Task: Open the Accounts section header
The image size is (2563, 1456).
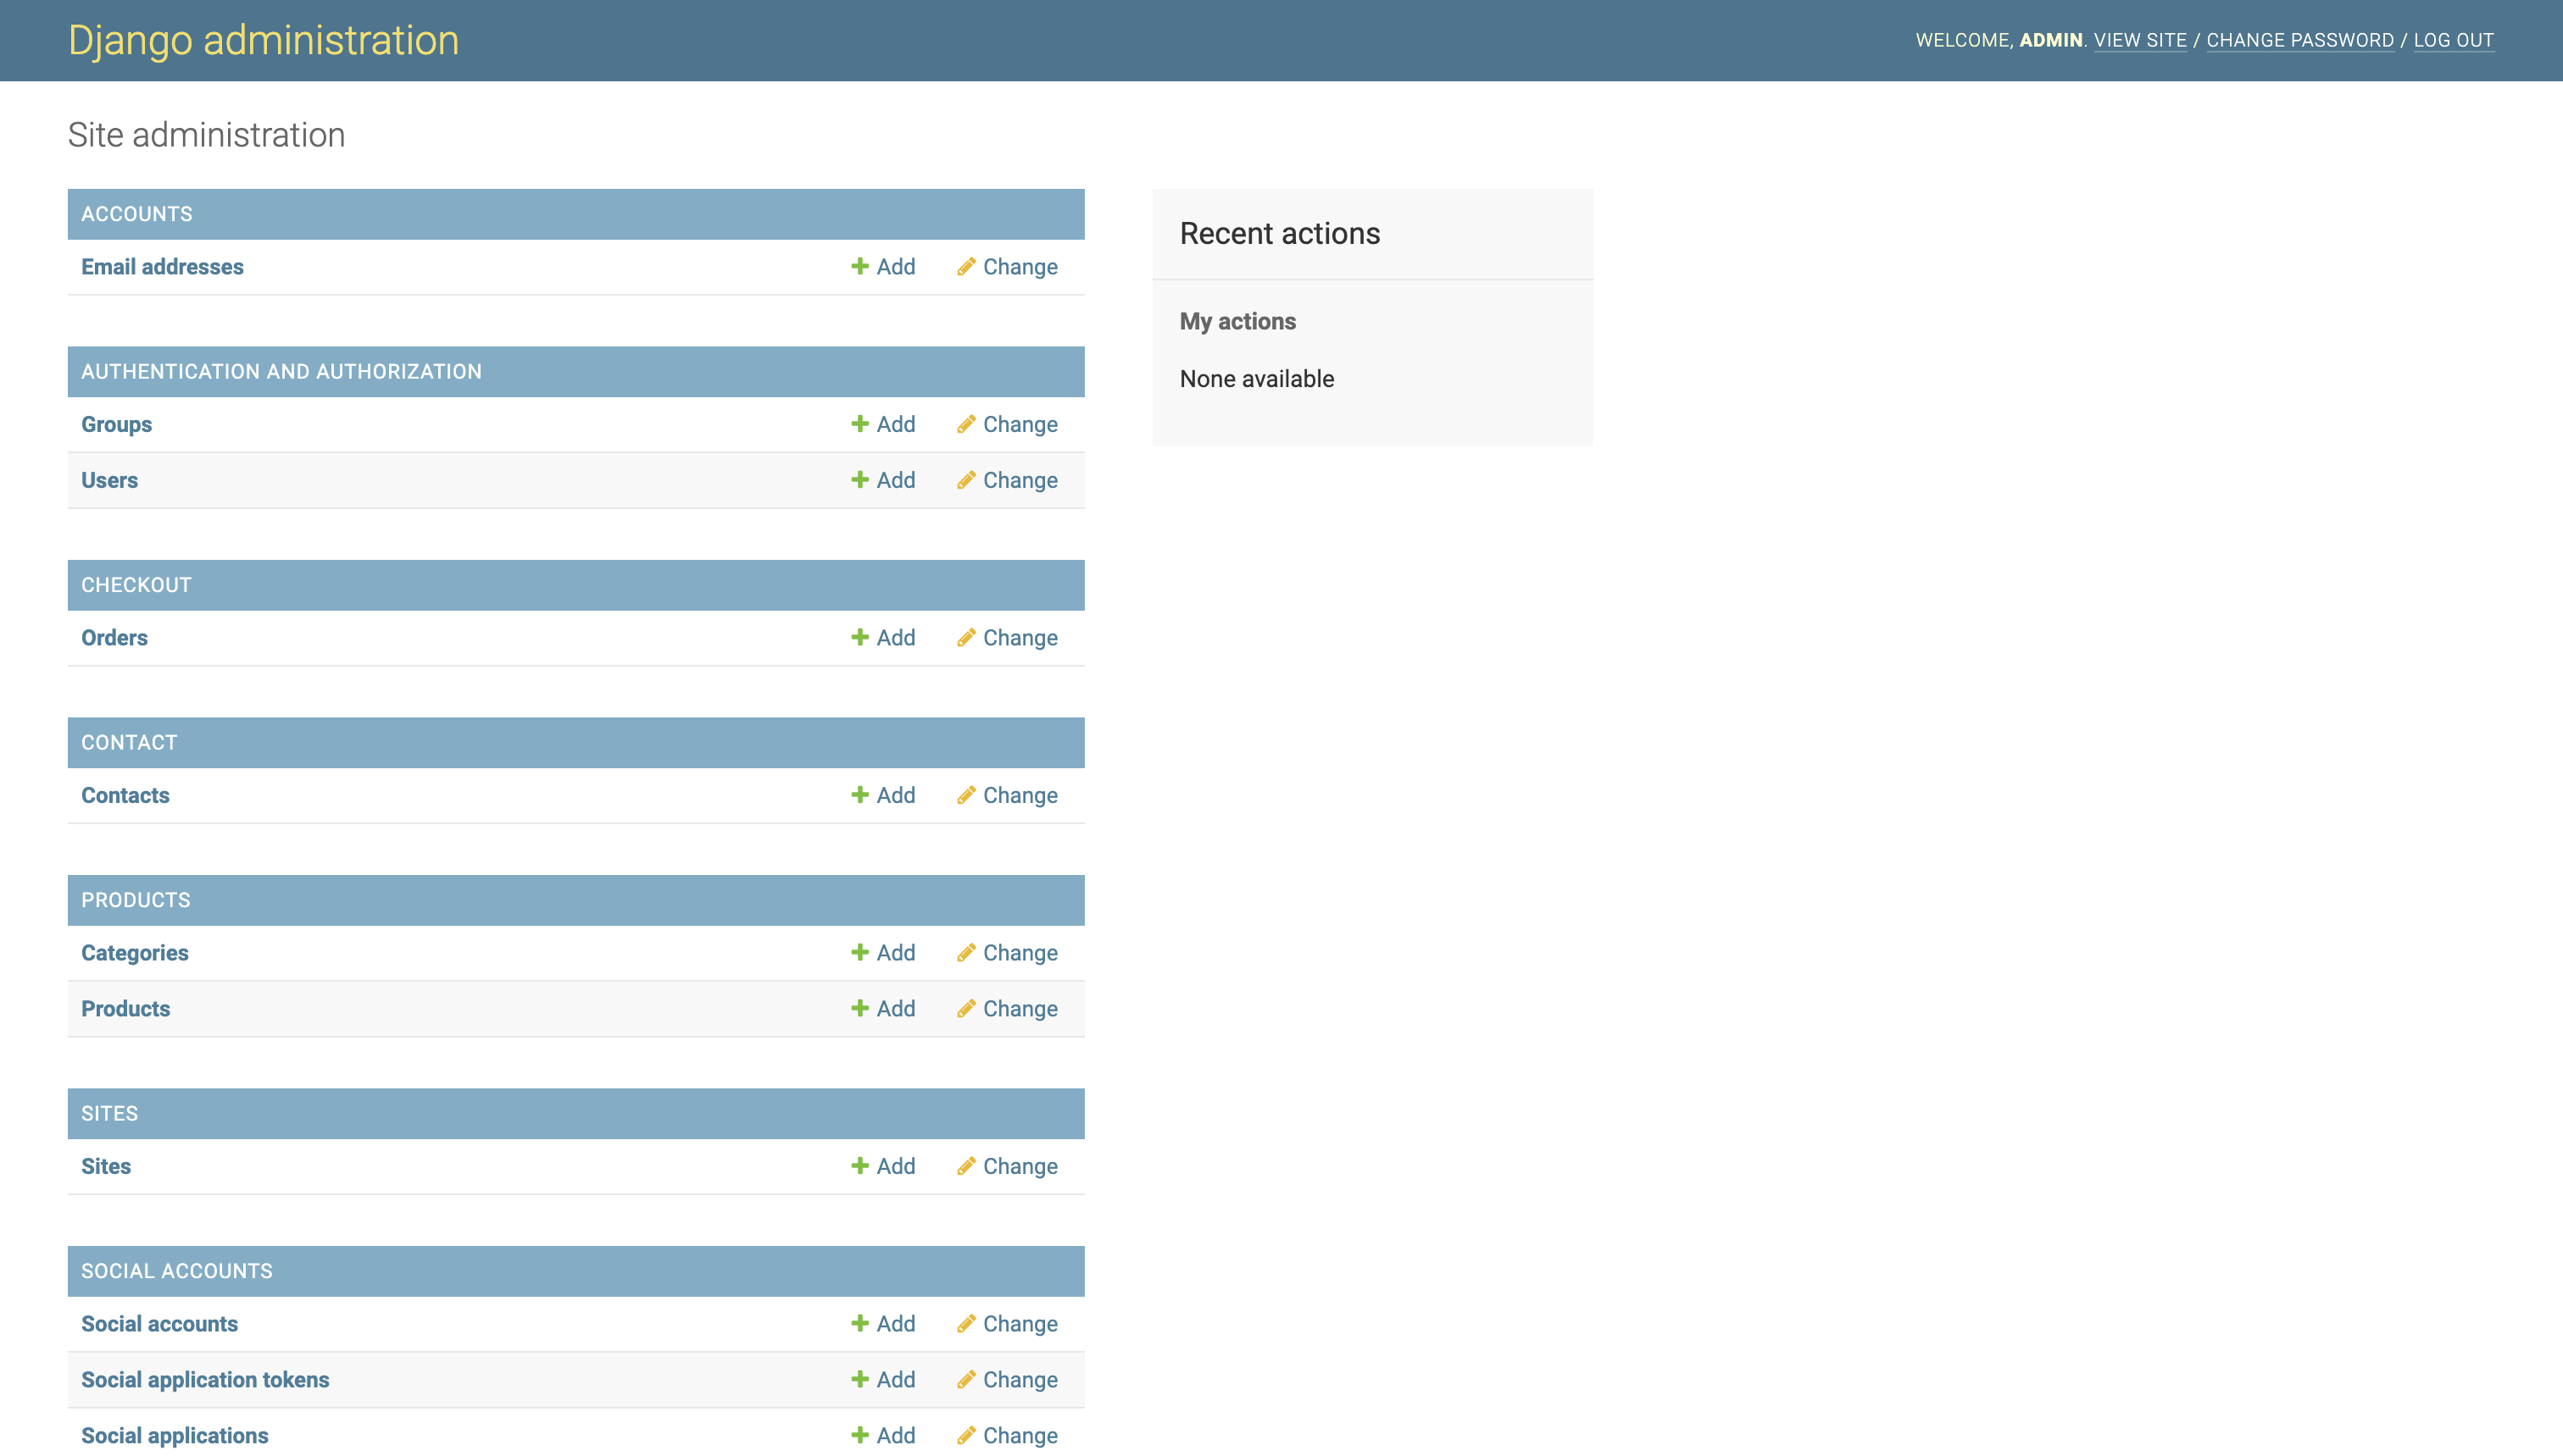Action: point(137,214)
